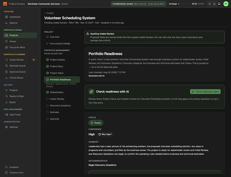Click the Complimentary access badge
The image size is (231, 177).
pos(138,4)
